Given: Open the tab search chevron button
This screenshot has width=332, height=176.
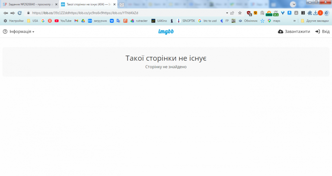Looking at the screenshot, I should click(293, 4).
